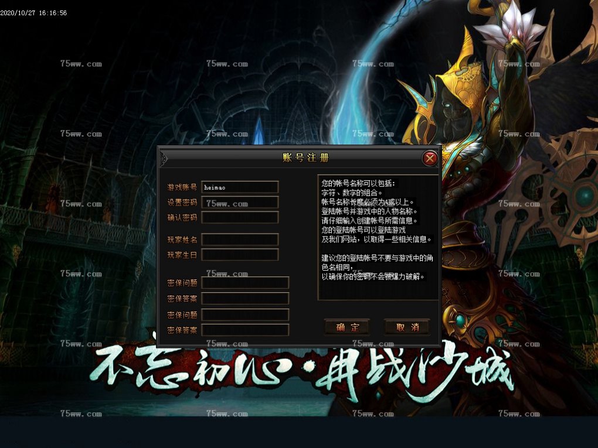This screenshot has height=448, width=598.
Task: Click the 玩家姓名 name field
Action: coord(240,240)
